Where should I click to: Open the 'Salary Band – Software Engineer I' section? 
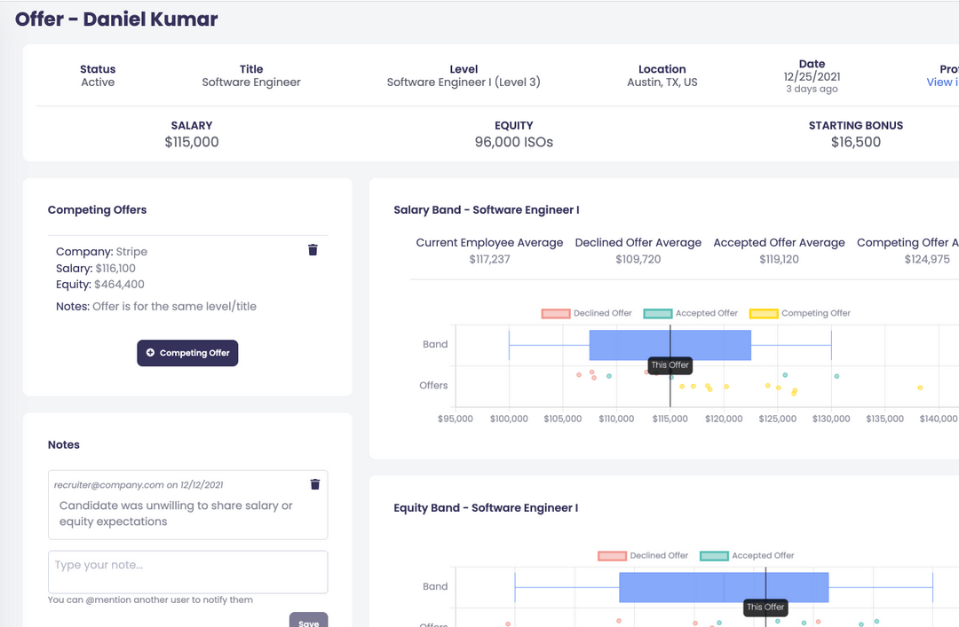click(487, 210)
